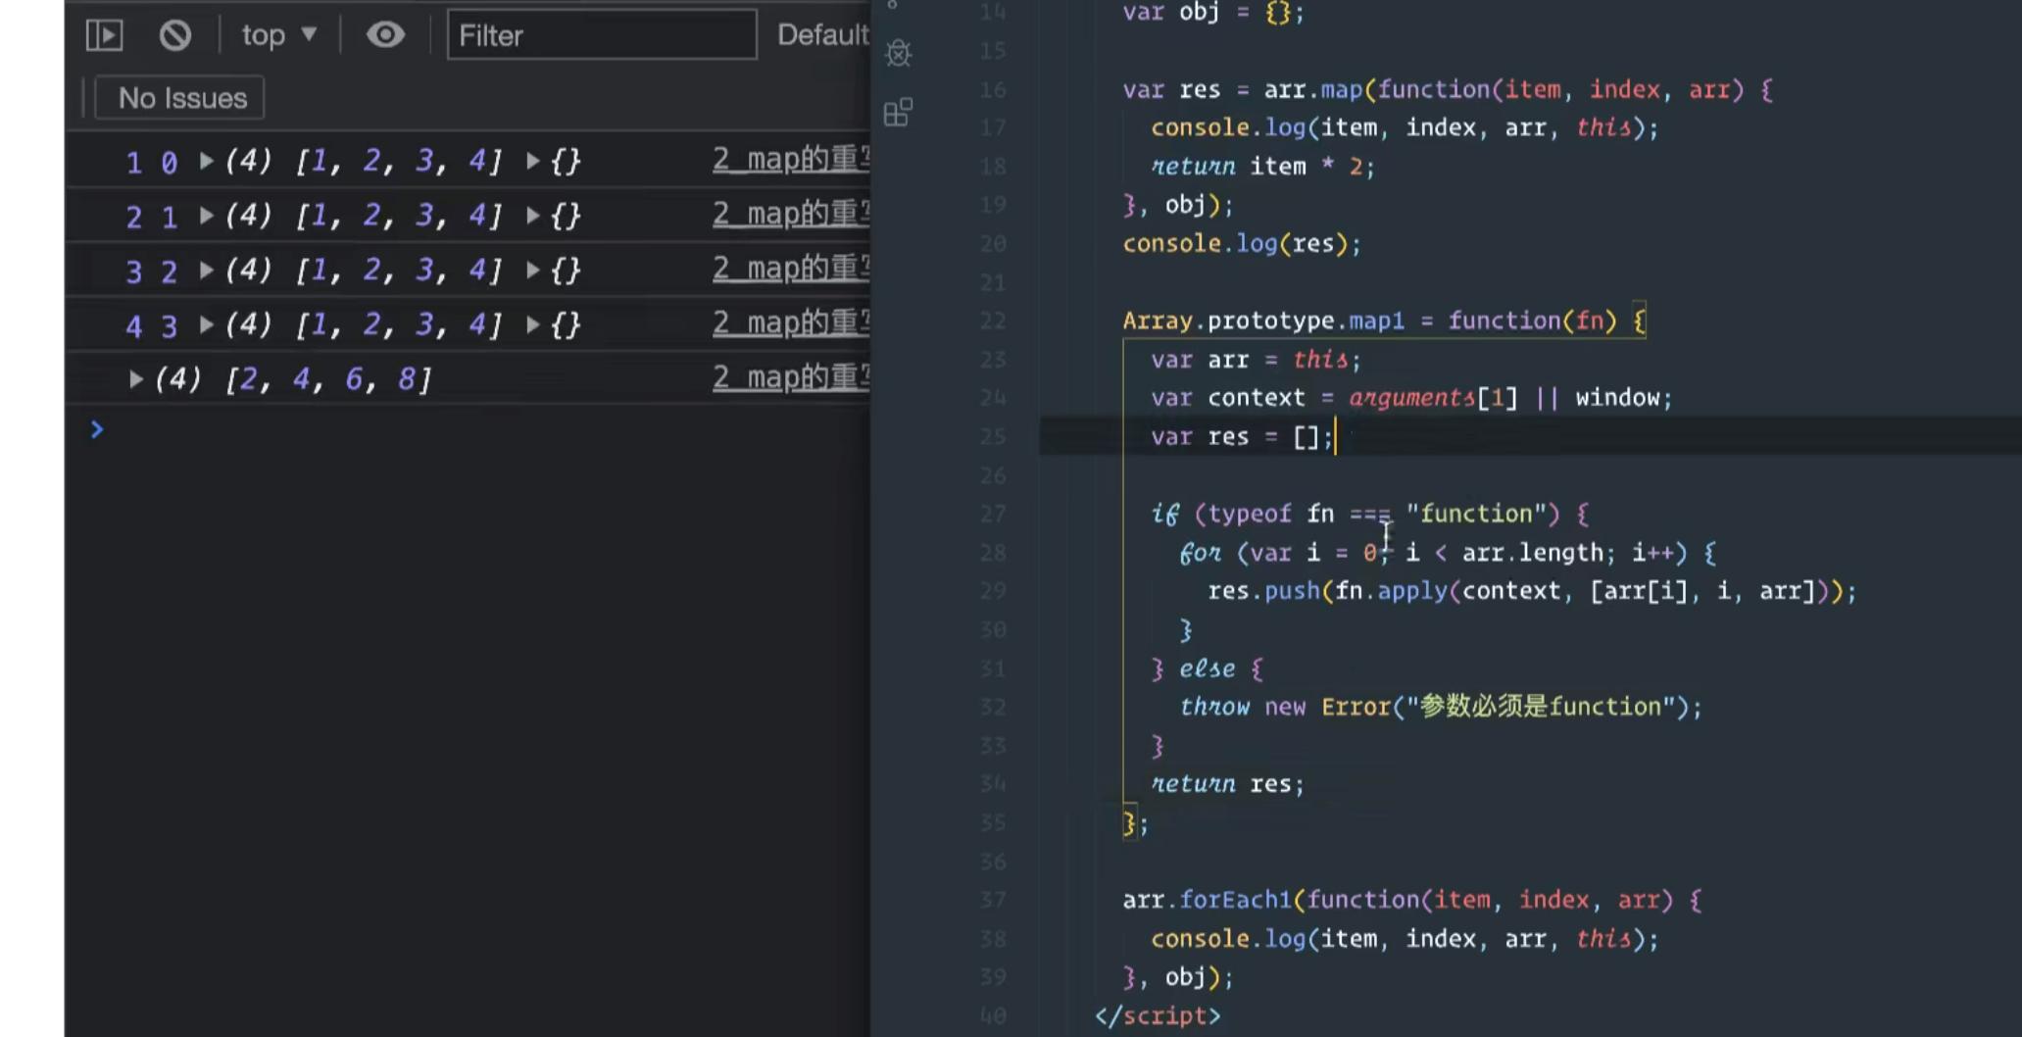Expand the {} object in row 2 1
2022x1037 pixels.
pyautogui.click(x=533, y=215)
